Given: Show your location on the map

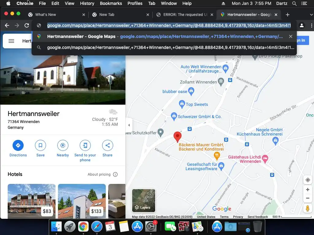Looking at the screenshot, I should 308,180.
